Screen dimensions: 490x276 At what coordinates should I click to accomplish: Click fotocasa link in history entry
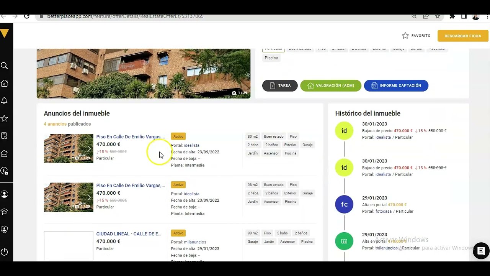(384, 211)
